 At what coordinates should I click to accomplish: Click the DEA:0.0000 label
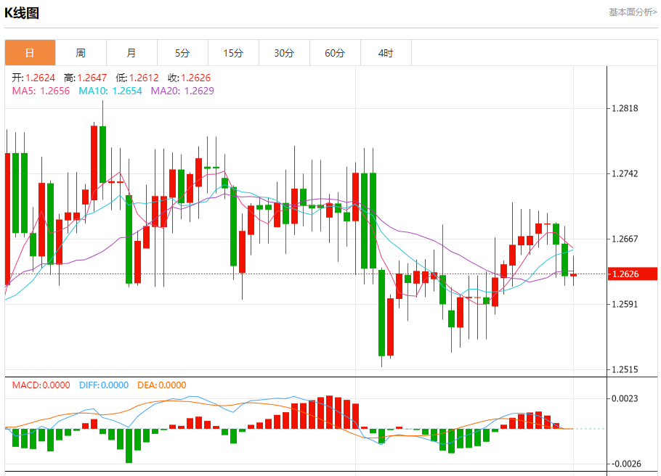[162, 385]
